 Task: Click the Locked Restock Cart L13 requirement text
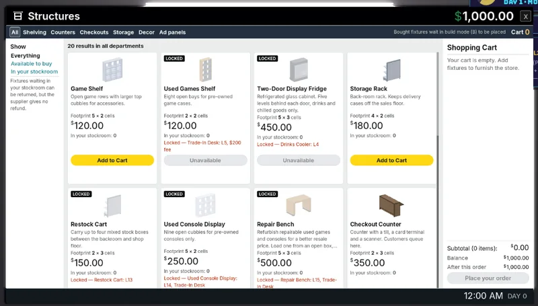tap(102, 280)
